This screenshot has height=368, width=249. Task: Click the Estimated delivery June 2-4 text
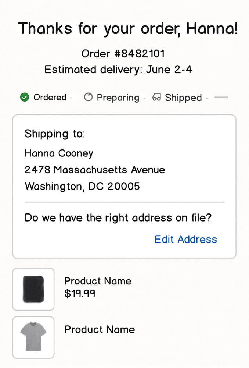(x=118, y=70)
